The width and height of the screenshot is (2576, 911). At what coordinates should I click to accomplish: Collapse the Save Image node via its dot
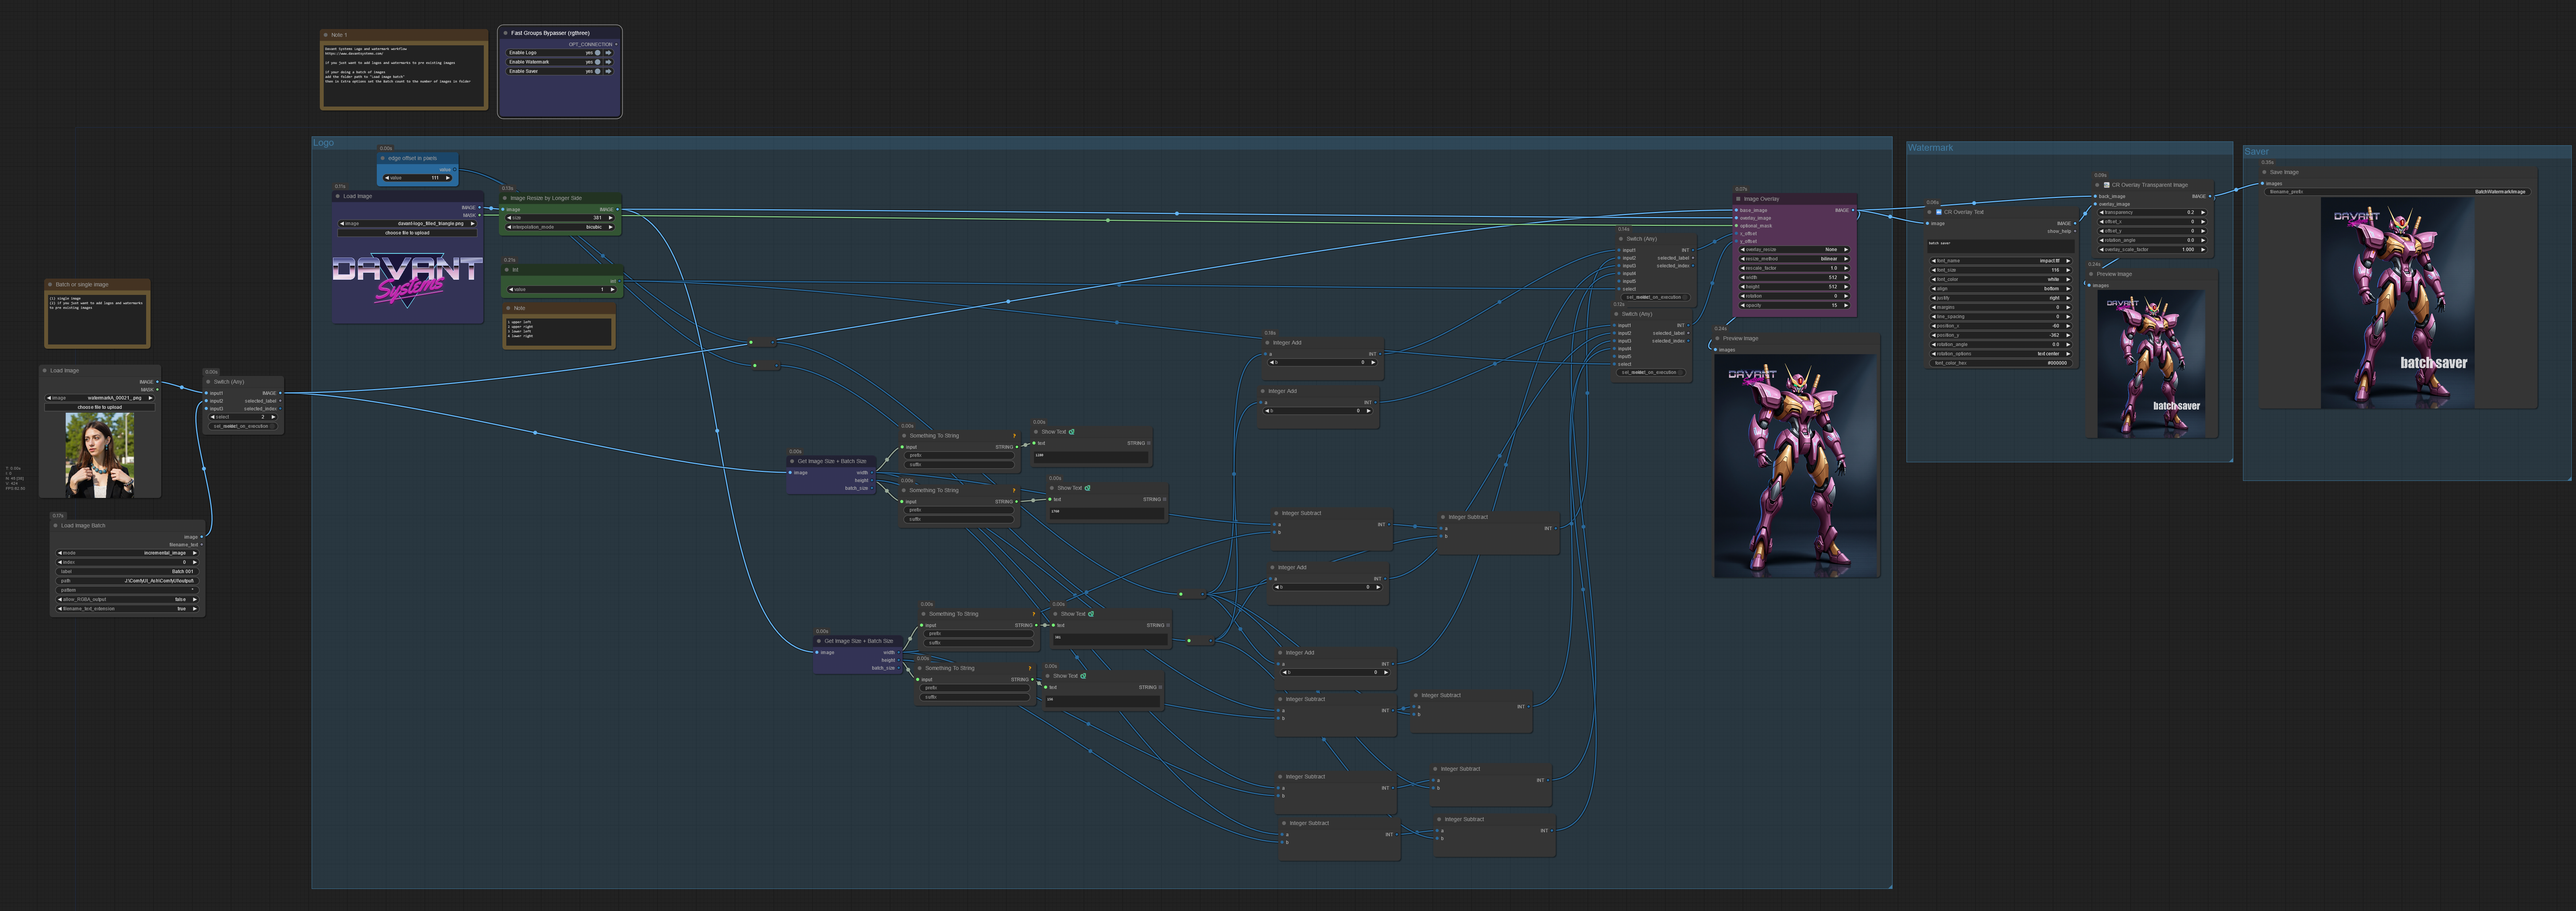tap(2264, 172)
